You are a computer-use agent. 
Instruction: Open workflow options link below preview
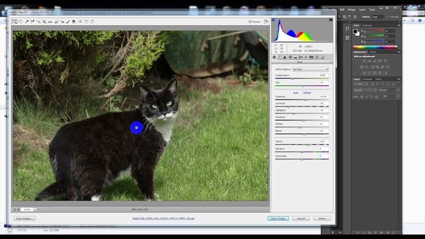point(163,218)
